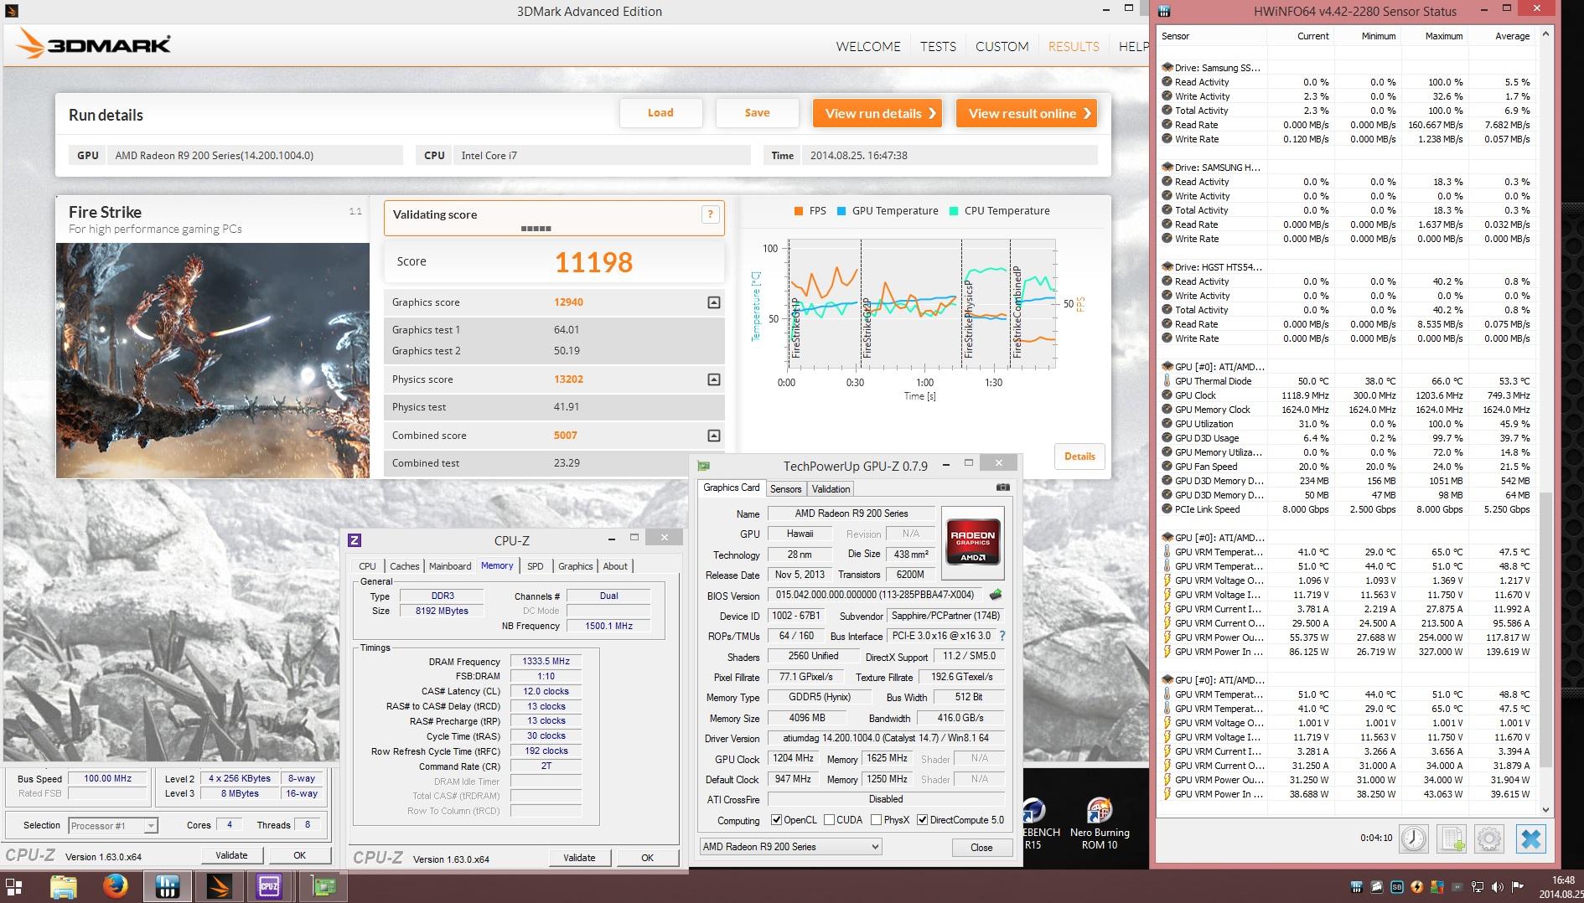The height and width of the screenshot is (903, 1584).
Task: Expand the Graphics score details
Action: pos(714,302)
